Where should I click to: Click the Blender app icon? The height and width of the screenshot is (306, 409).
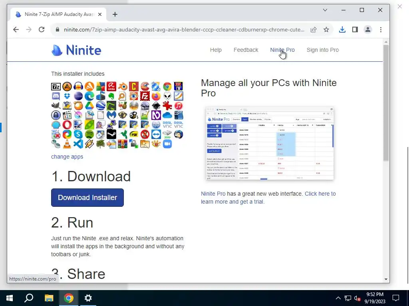point(123,86)
